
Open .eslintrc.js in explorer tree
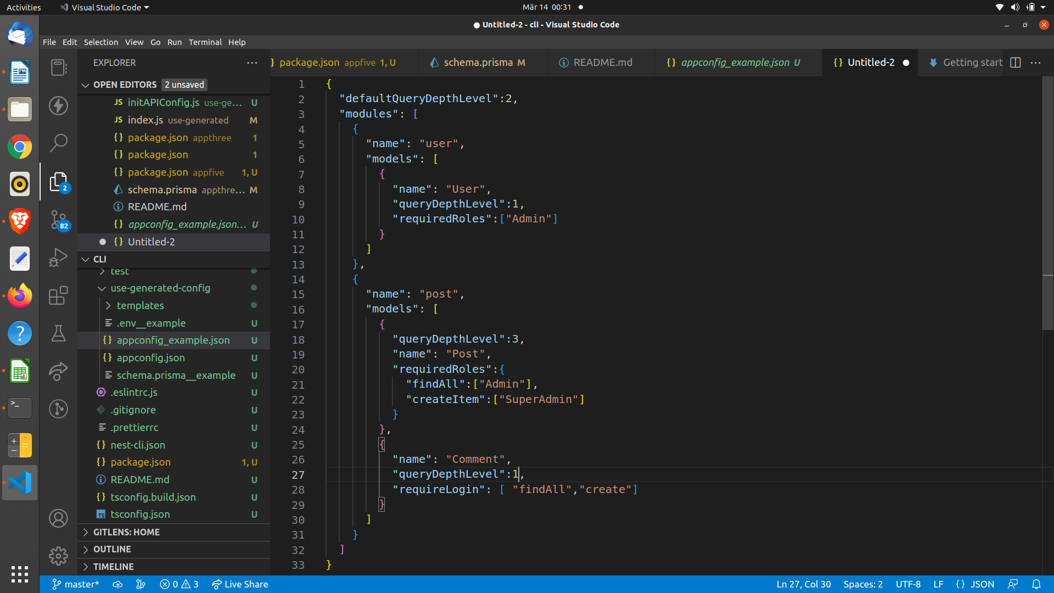[174, 393]
